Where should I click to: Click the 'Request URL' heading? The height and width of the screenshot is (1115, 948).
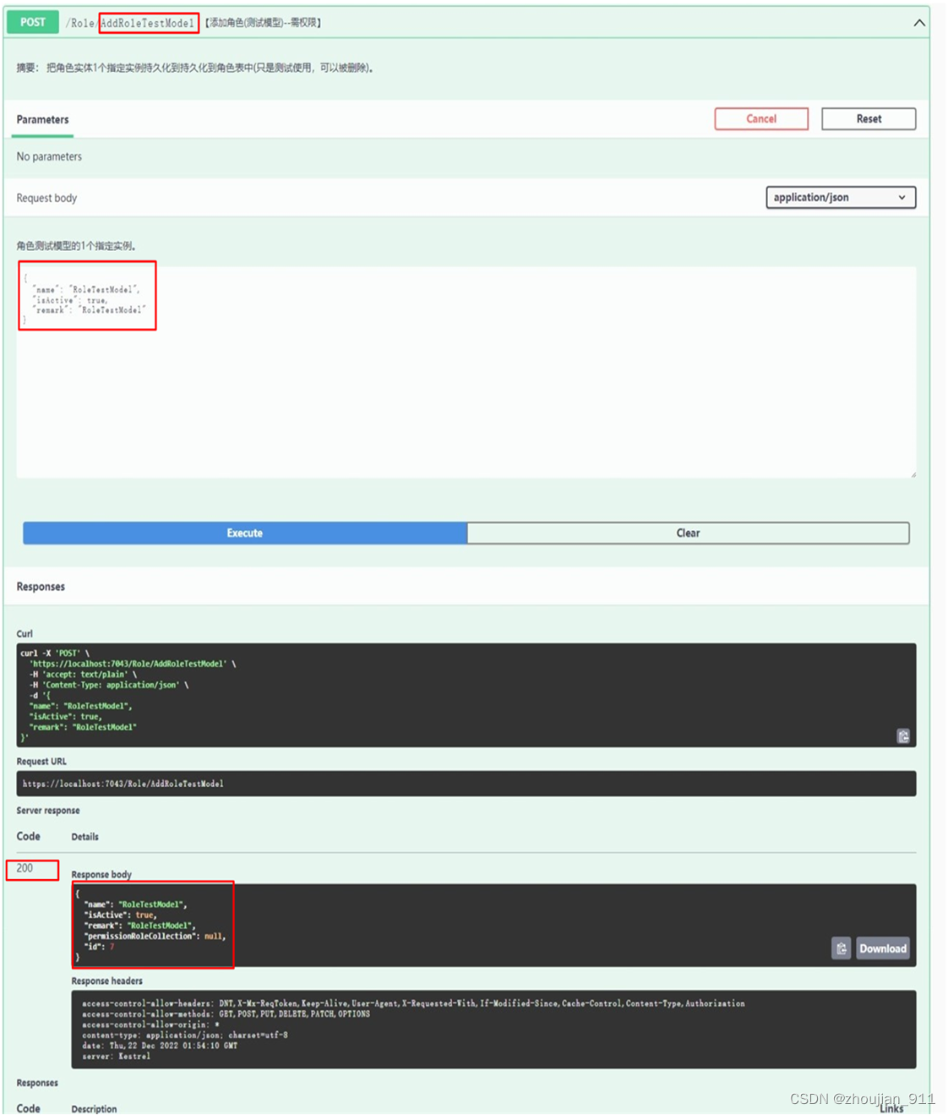pos(41,762)
